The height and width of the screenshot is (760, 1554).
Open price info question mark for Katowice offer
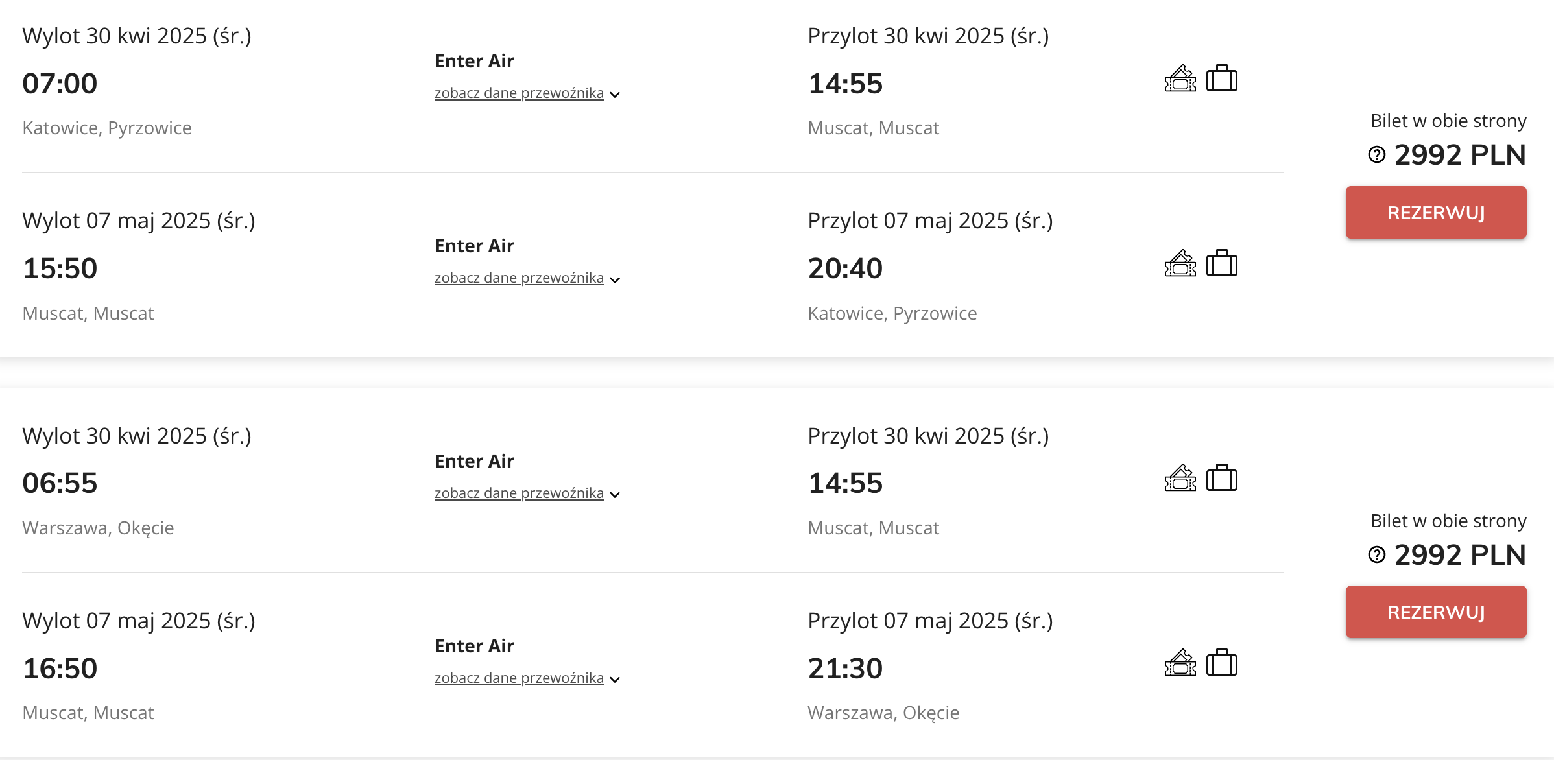click(1376, 155)
